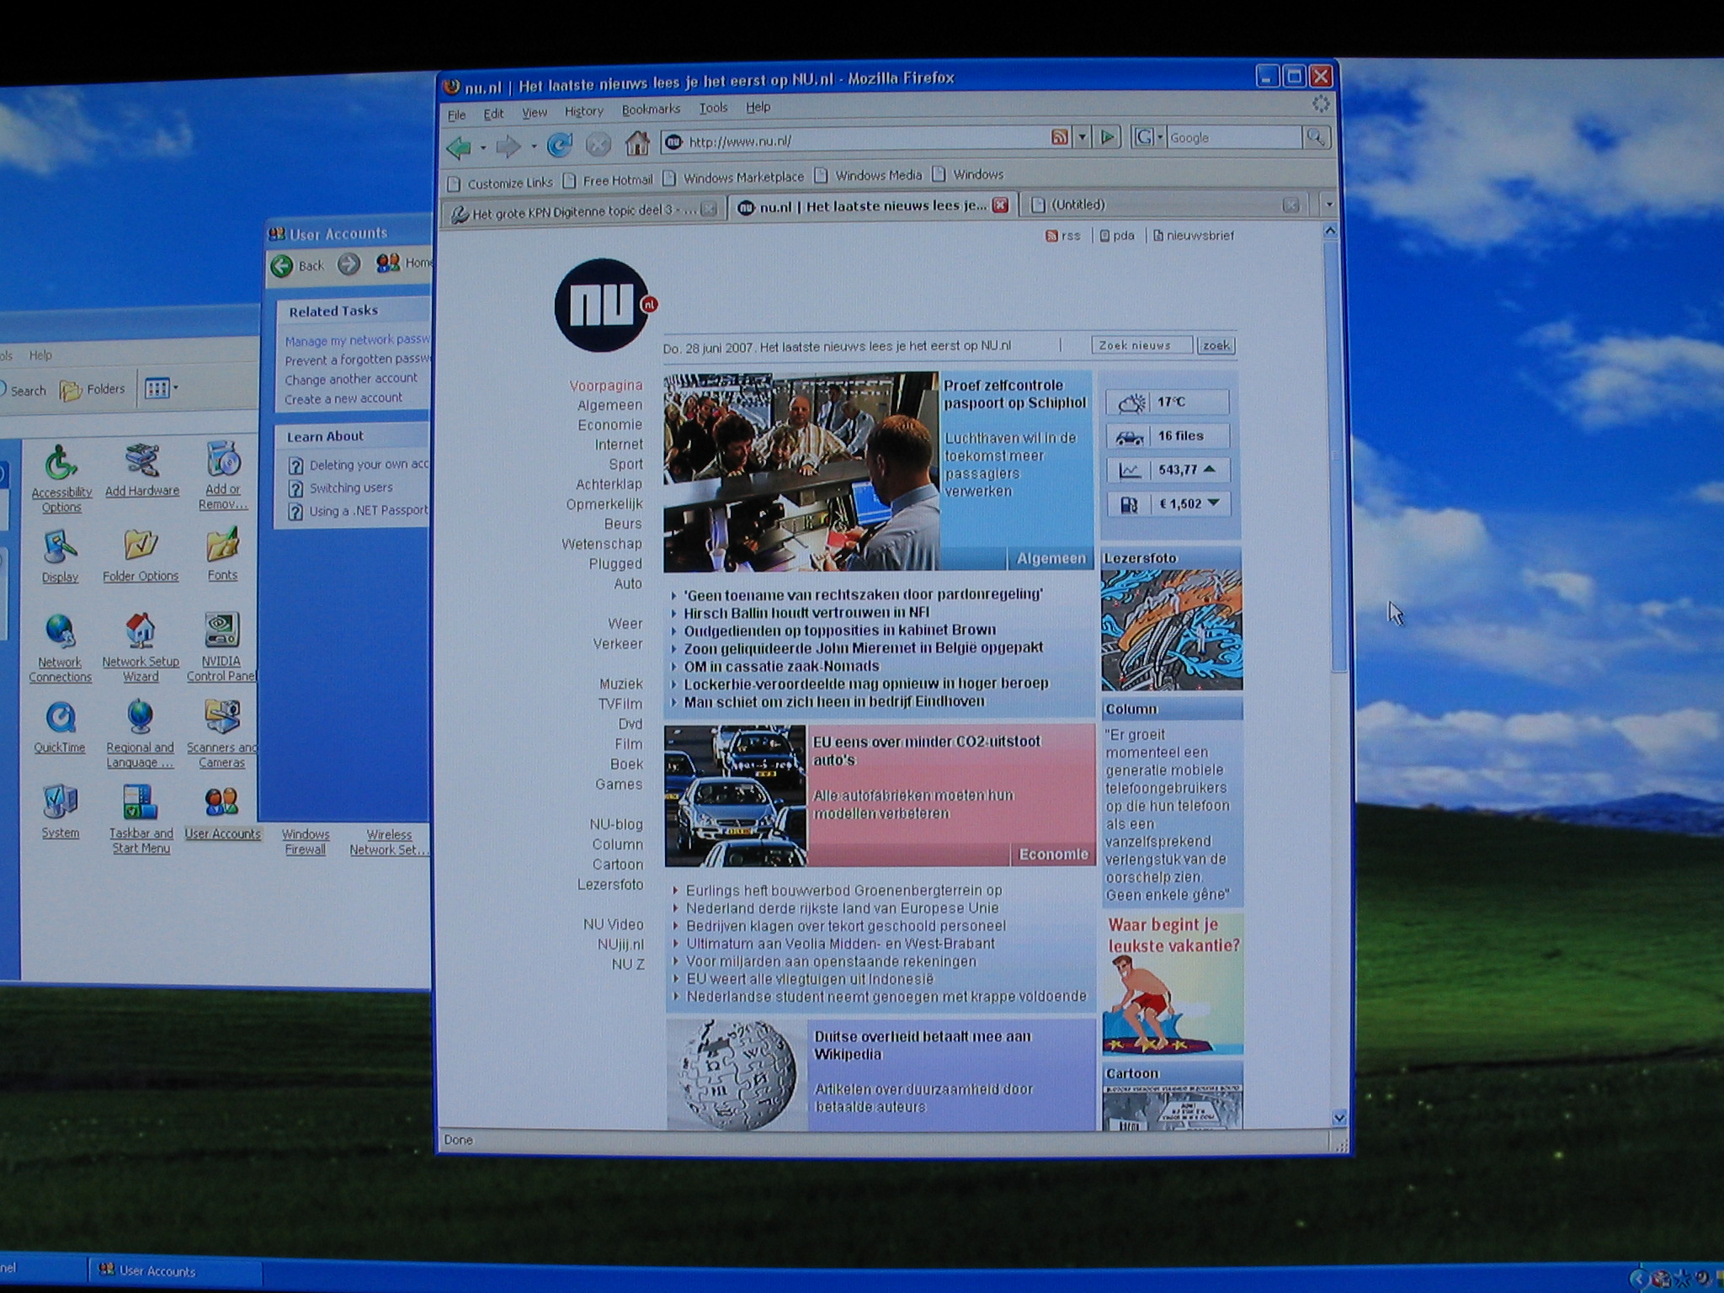Click headline 'Hirsch Ballin houdt vertrouwen in NFI'
This screenshot has height=1293, width=1724.
coord(806,613)
